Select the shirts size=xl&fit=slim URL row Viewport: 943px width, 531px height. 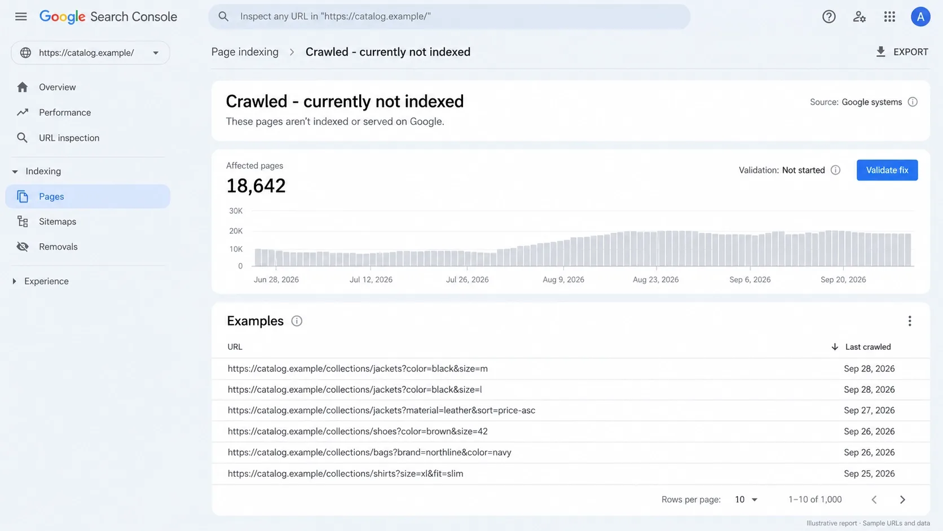(x=570, y=473)
